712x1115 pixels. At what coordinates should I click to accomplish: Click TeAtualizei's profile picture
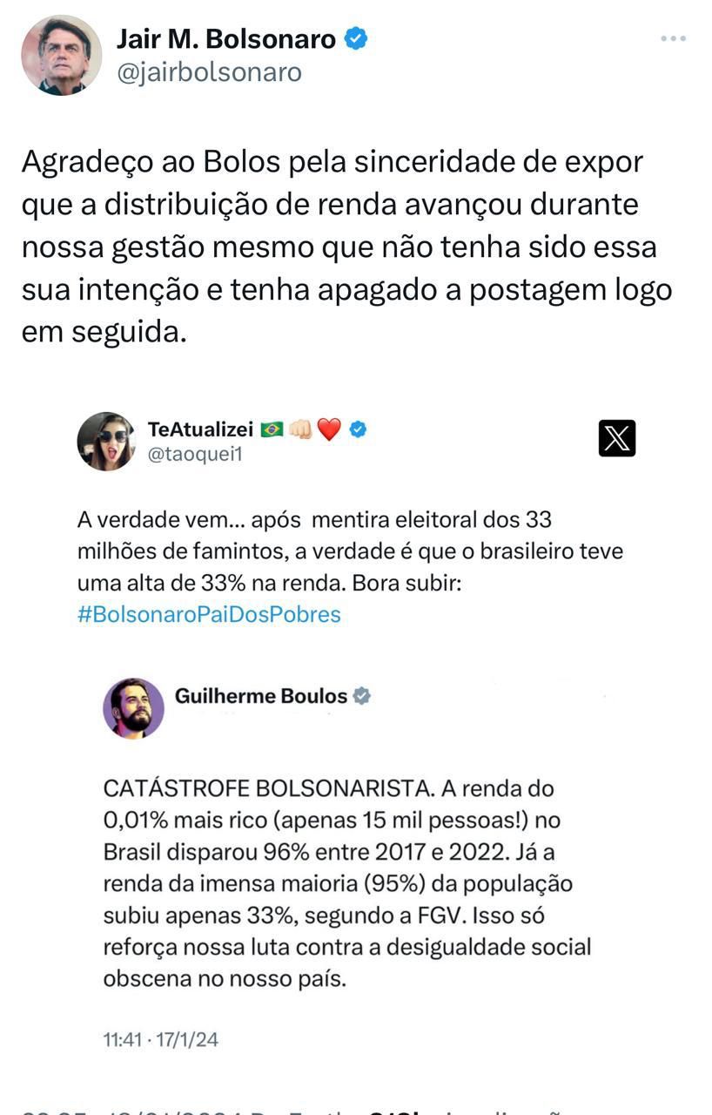pyautogui.click(x=106, y=442)
